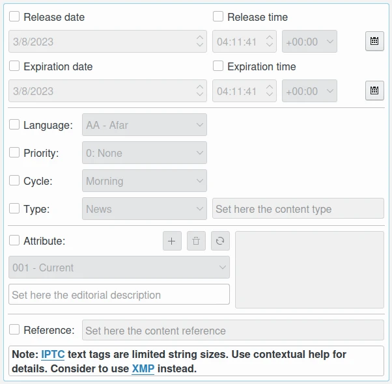Expand the Priority dropdown showing 0: None

[x=145, y=153]
